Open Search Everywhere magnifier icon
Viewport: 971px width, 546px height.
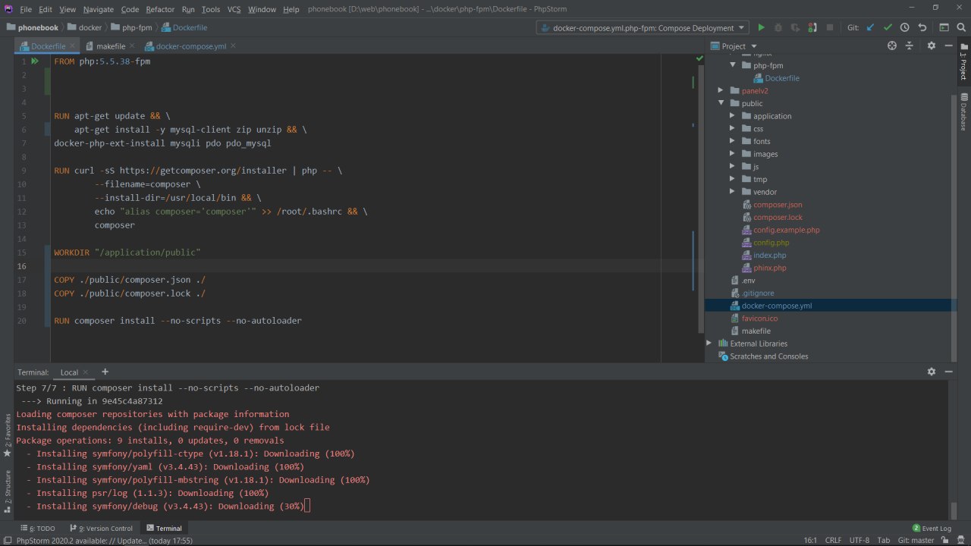click(x=961, y=27)
